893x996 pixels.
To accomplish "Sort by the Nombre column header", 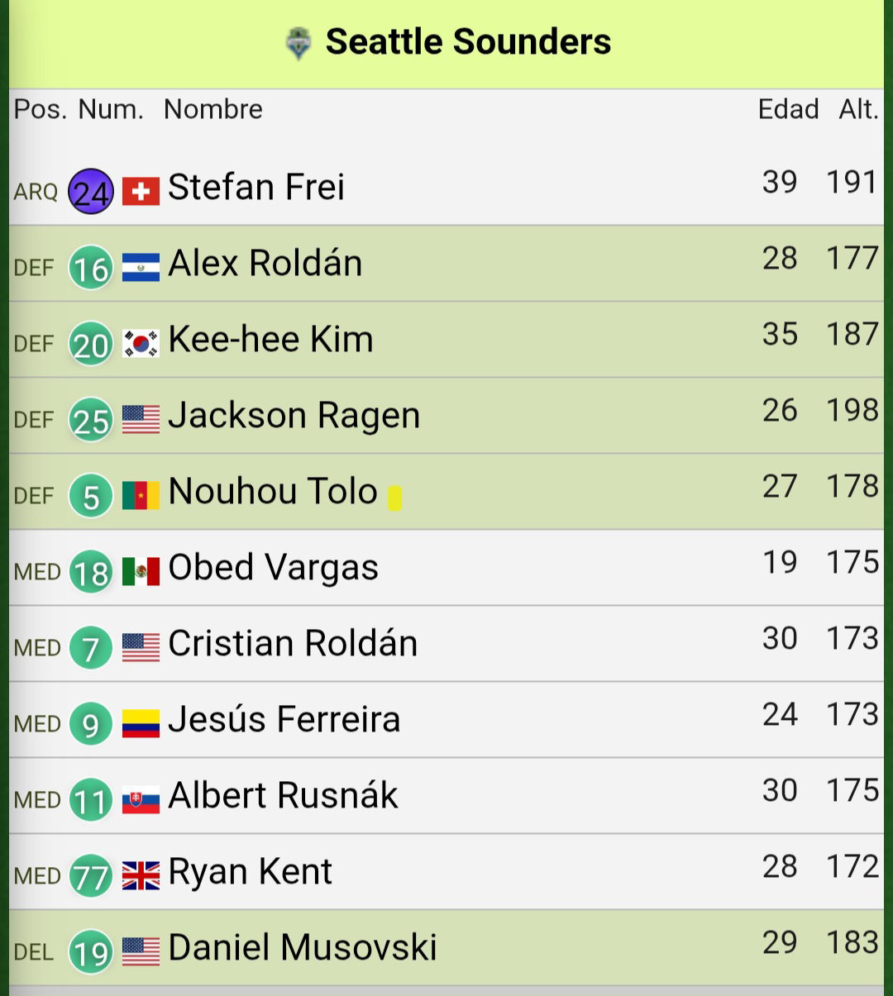I will [213, 109].
